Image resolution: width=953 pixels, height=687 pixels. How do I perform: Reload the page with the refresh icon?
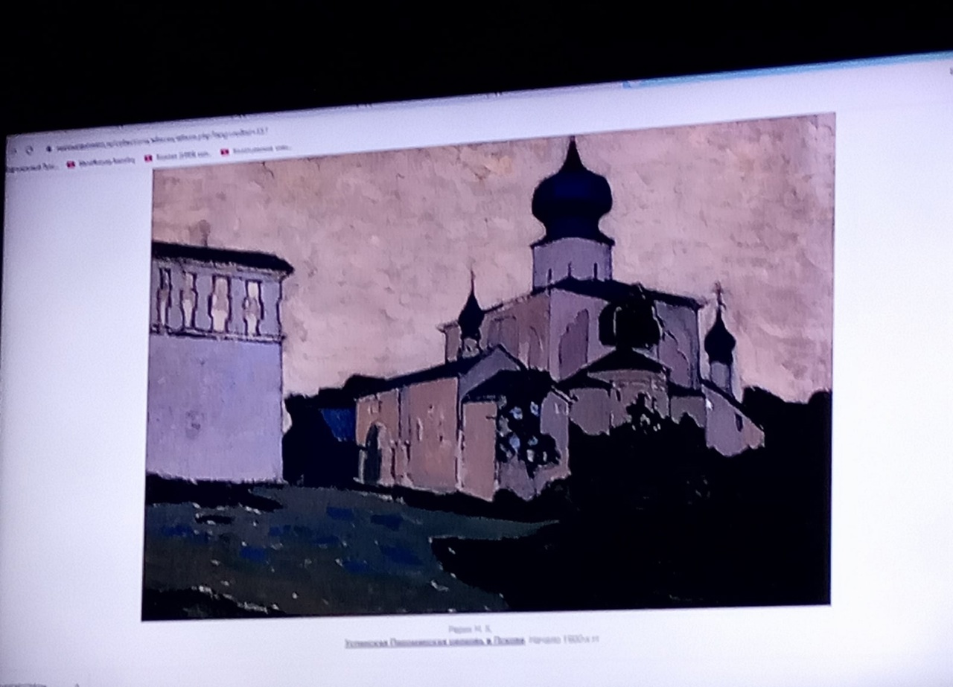click(x=29, y=149)
